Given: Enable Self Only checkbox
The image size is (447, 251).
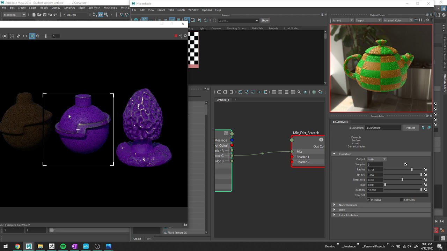Looking at the screenshot, I should click(401, 200).
